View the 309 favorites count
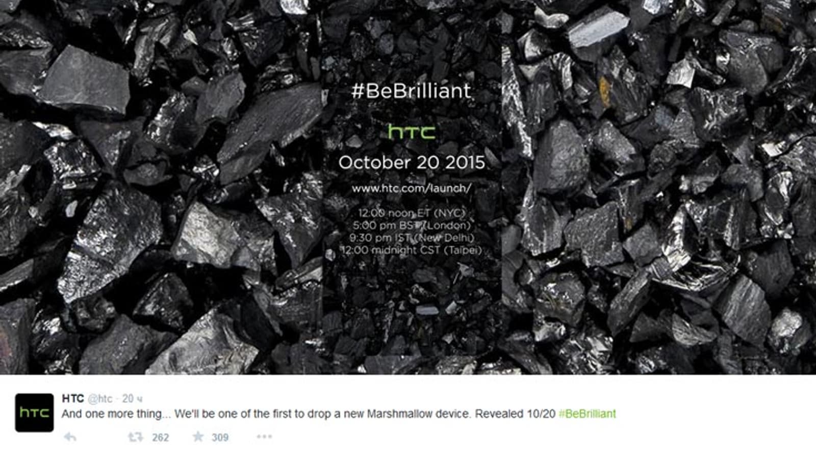The image size is (816, 459). 220,438
